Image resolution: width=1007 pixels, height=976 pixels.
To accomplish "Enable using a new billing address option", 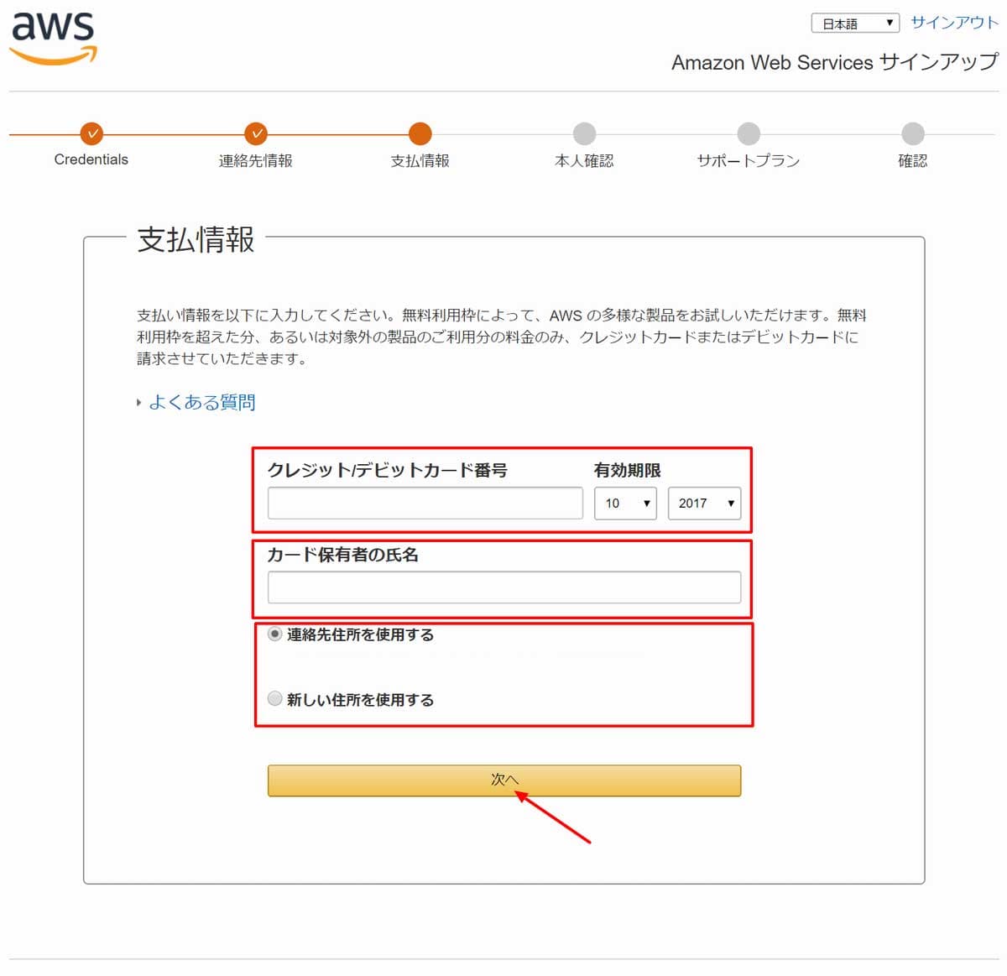I will coord(274,698).
